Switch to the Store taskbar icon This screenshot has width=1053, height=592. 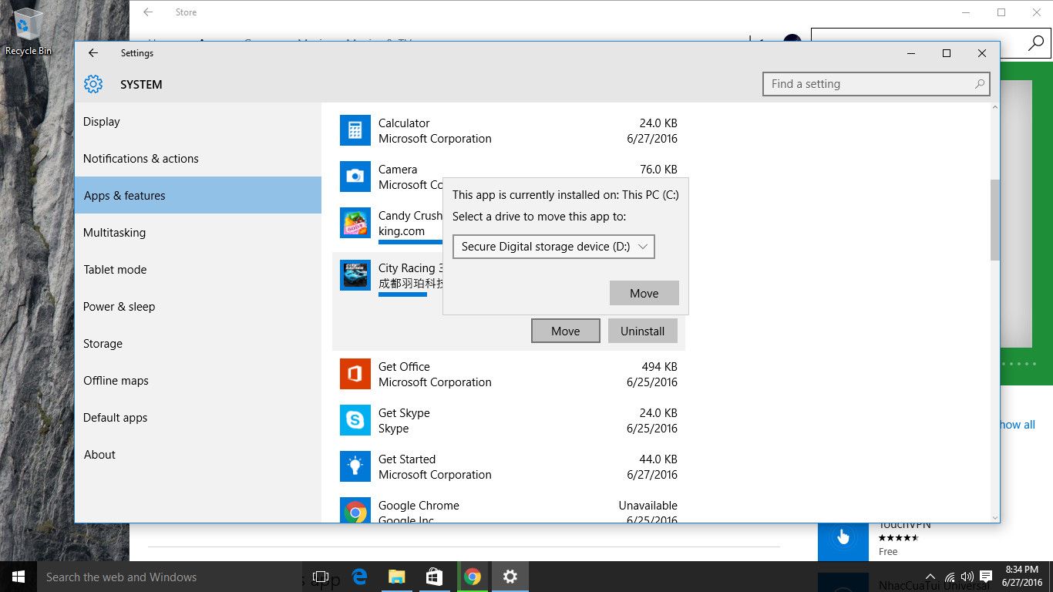pos(434,577)
